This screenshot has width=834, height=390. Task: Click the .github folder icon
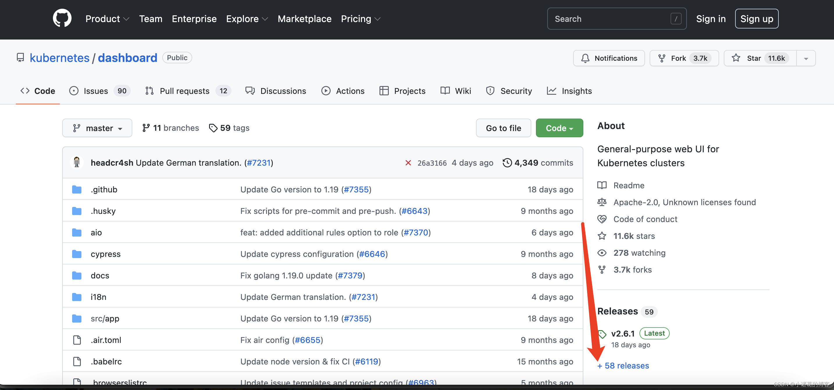click(77, 189)
